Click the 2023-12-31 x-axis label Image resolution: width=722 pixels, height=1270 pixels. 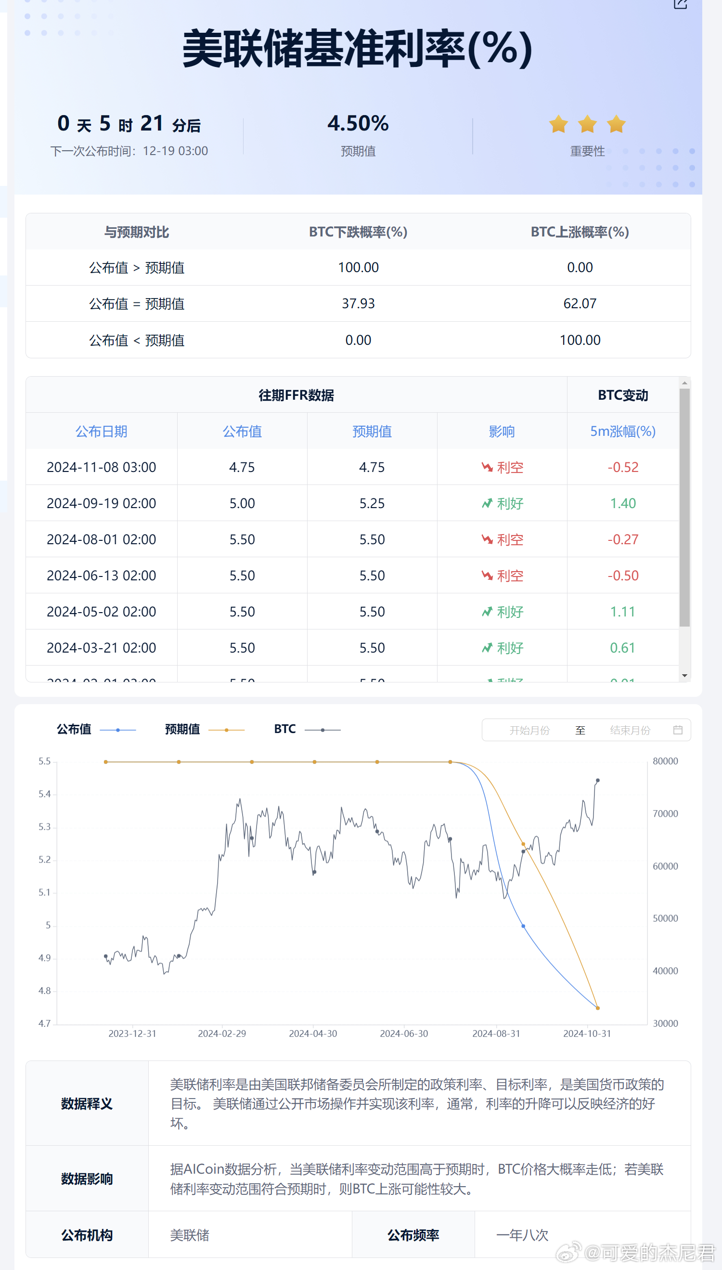click(132, 1034)
